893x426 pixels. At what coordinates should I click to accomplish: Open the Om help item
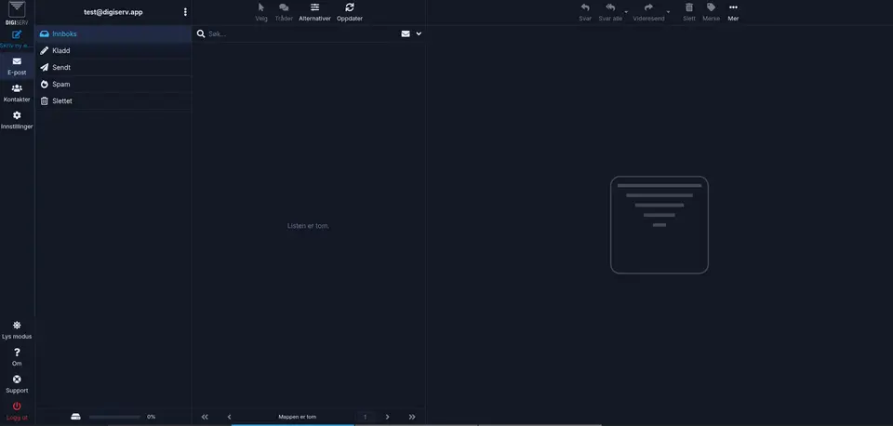(x=17, y=356)
